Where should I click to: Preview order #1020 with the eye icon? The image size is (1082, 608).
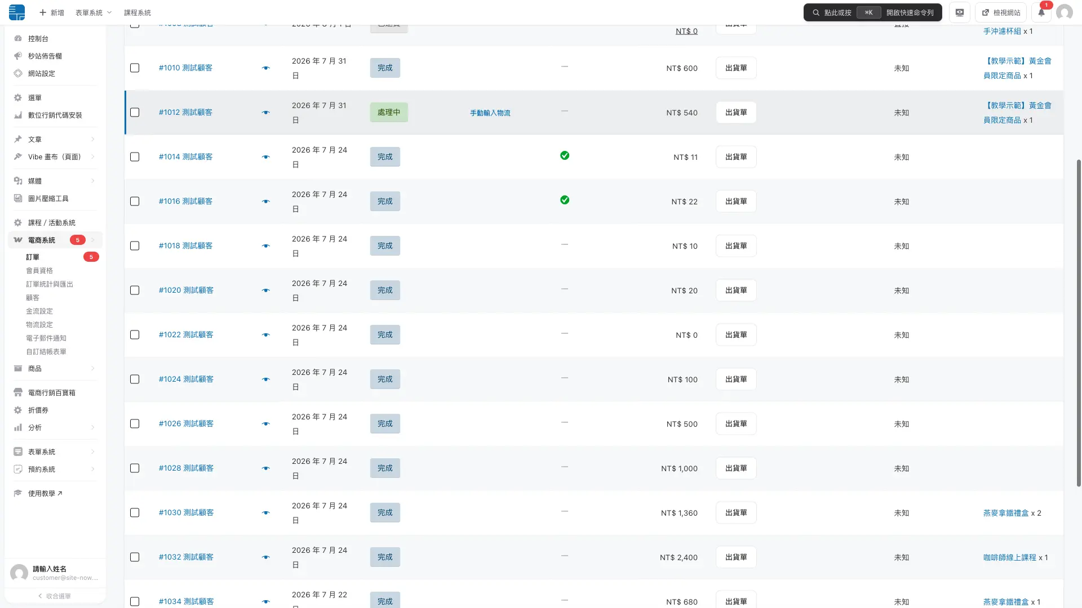pyautogui.click(x=266, y=290)
